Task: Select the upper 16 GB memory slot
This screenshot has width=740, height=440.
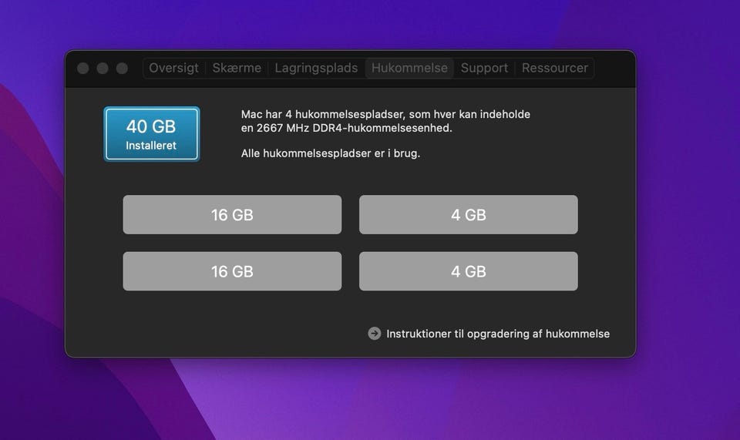Action: [x=232, y=215]
